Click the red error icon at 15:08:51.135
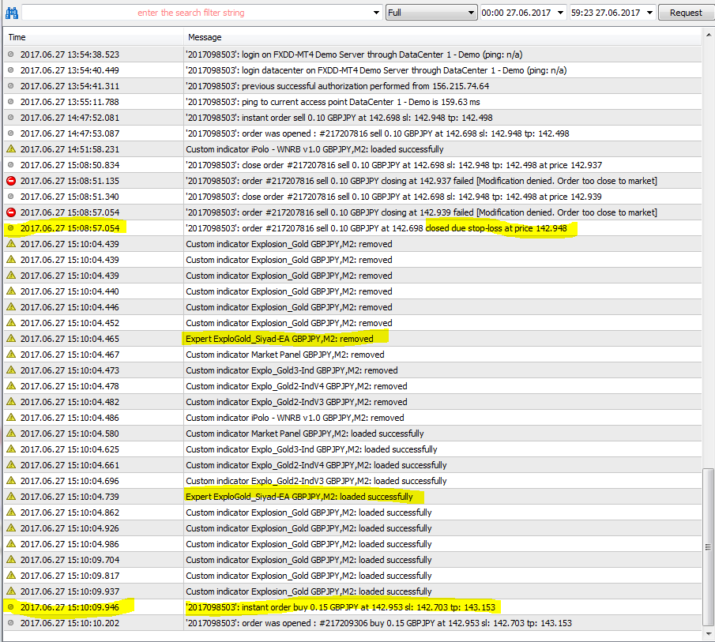The height and width of the screenshot is (642, 715). (11, 181)
